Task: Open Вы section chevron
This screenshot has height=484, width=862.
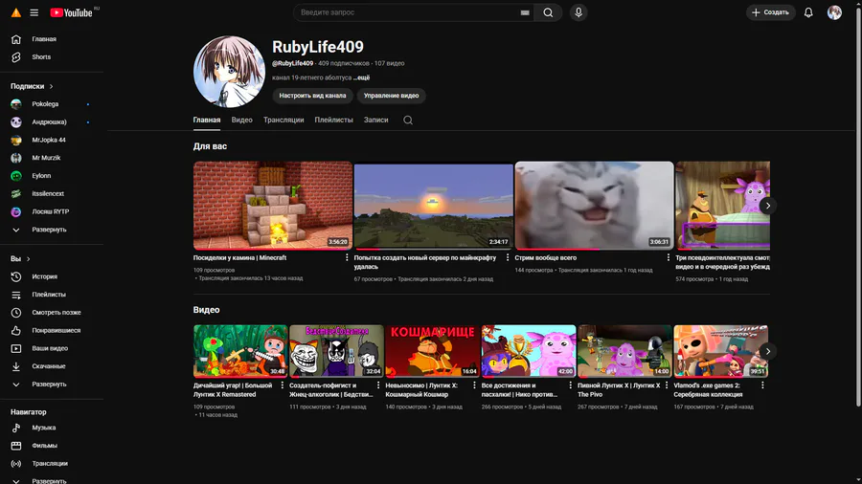Action: [x=28, y=259]
